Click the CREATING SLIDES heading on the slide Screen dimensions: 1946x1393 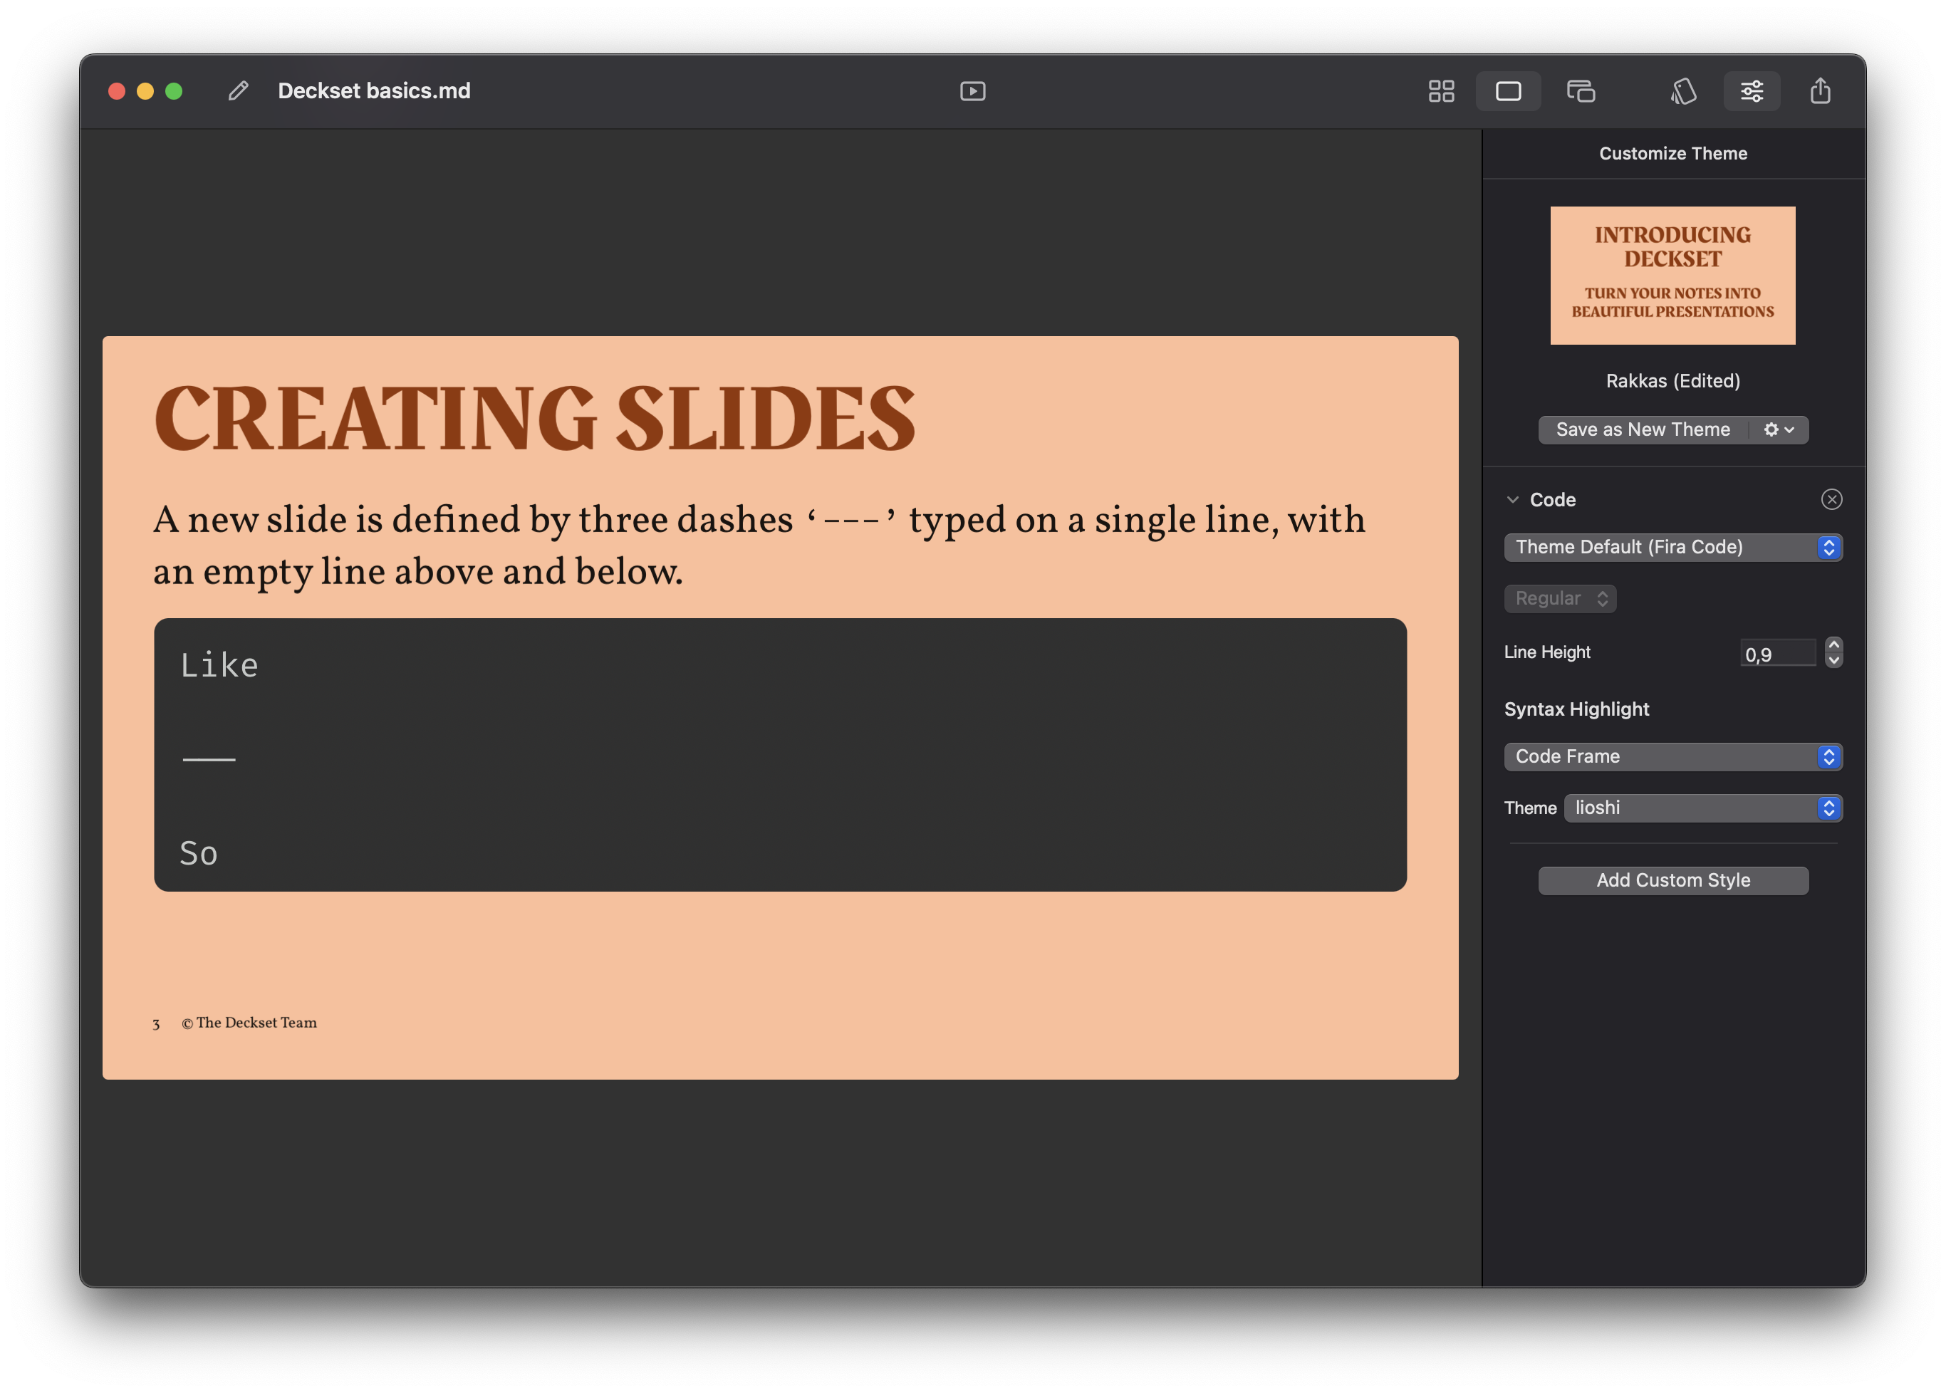pos(534,418)
